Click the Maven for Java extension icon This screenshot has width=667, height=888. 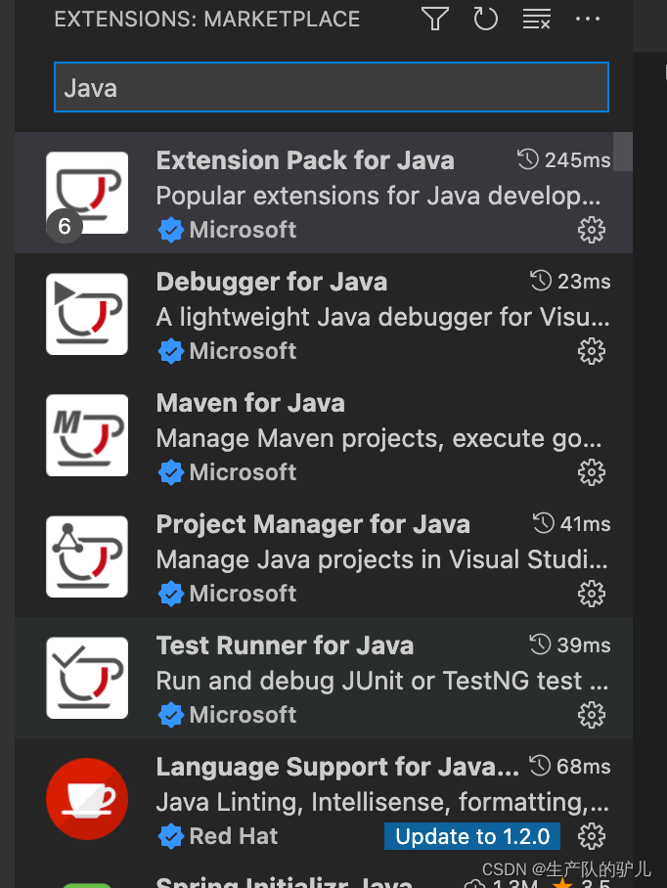[x=87, y=434]
